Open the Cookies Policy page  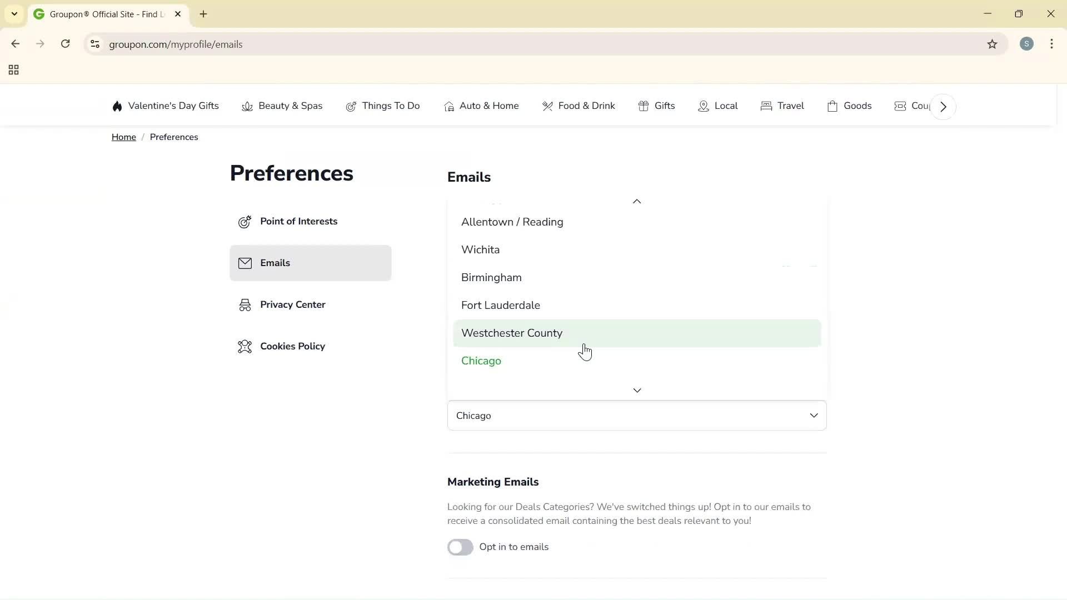pos(293,346)
